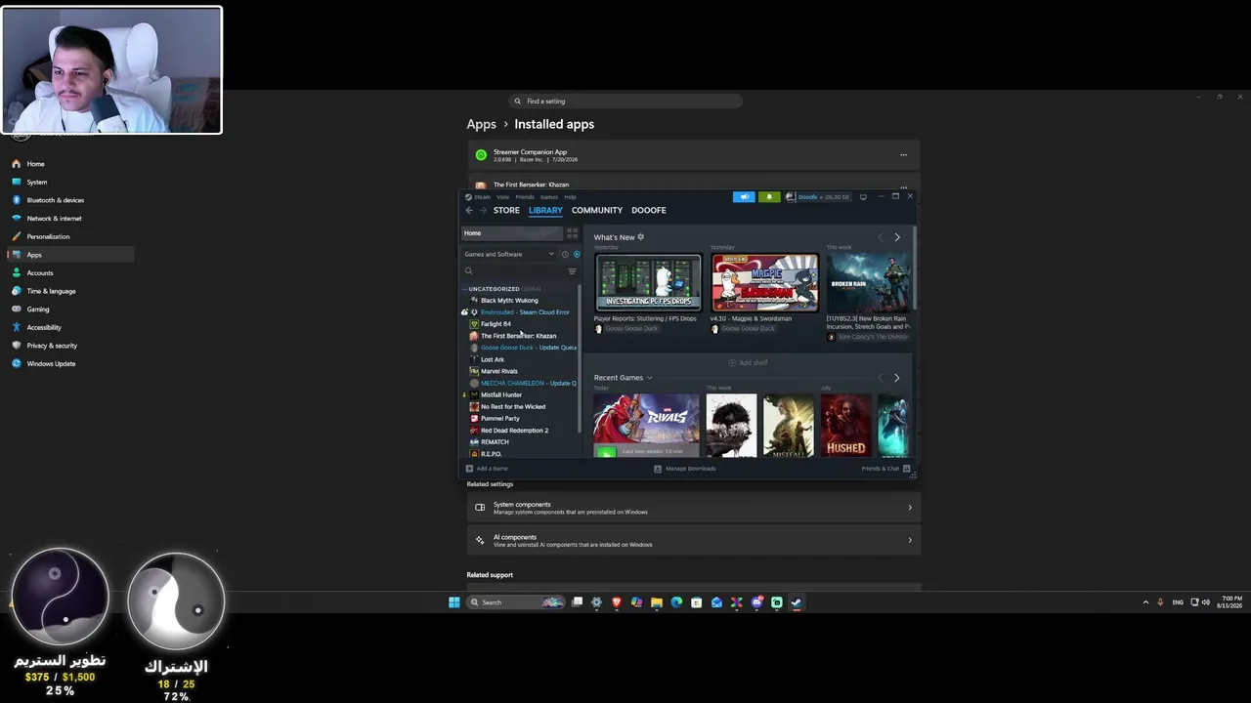Open Investigating PC FPS Drops news thumbnail
1251x703 pixels.
coord(648,282)
